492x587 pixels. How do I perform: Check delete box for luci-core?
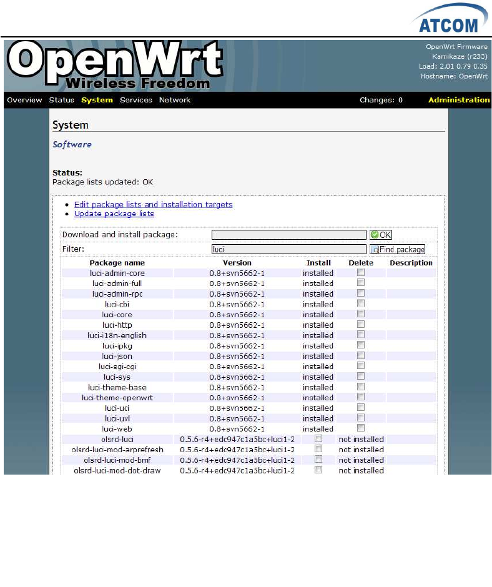click(x=361, y=313)
